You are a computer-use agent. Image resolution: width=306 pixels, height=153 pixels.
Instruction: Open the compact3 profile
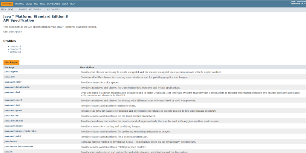15,52
